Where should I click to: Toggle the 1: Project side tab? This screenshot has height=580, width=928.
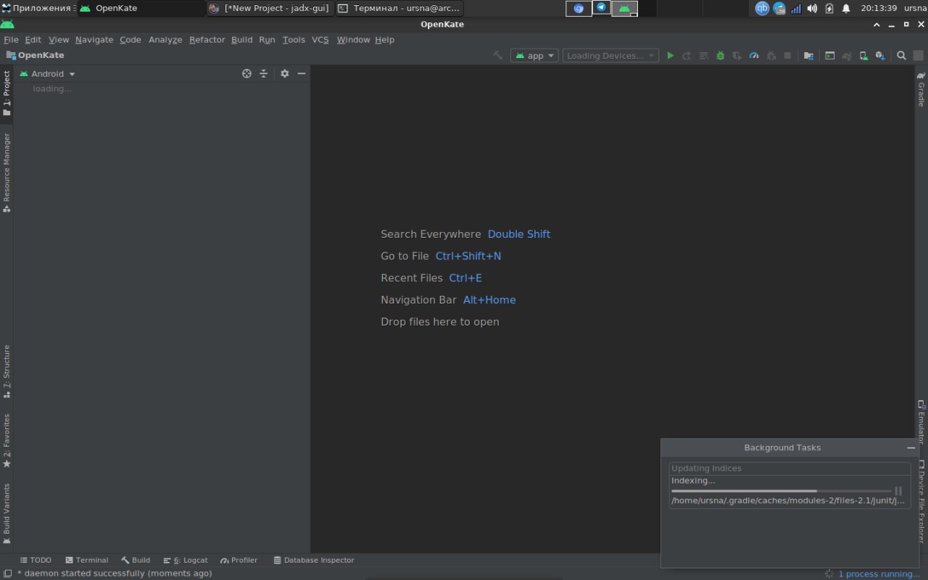click(x=7, y=94)
